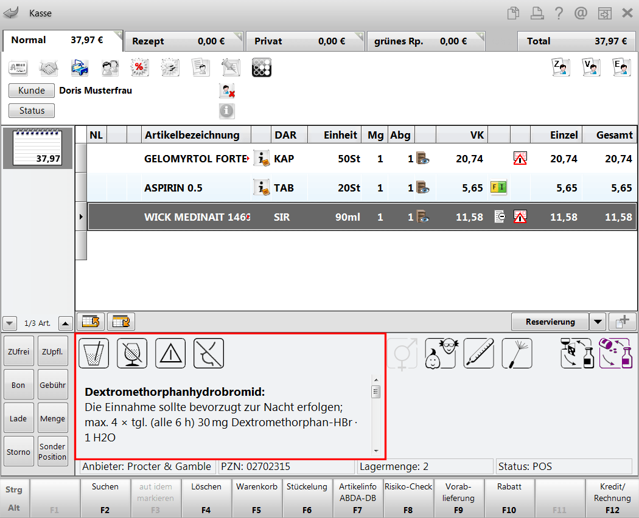Click the back arrow next to Kasse
This screenshot has height=518, width=639.
point(12,13)
